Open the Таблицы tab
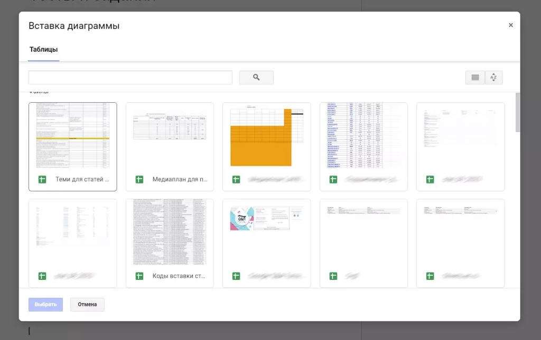Viewport: 541px width, 340px height. [x=43, y=50]
